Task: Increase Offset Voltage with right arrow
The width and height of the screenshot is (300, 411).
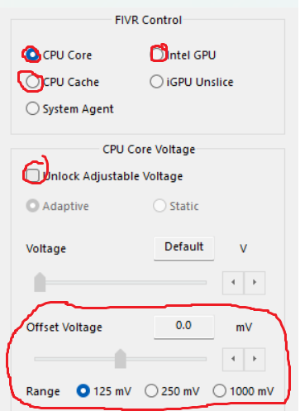Action: click(255, 359)
